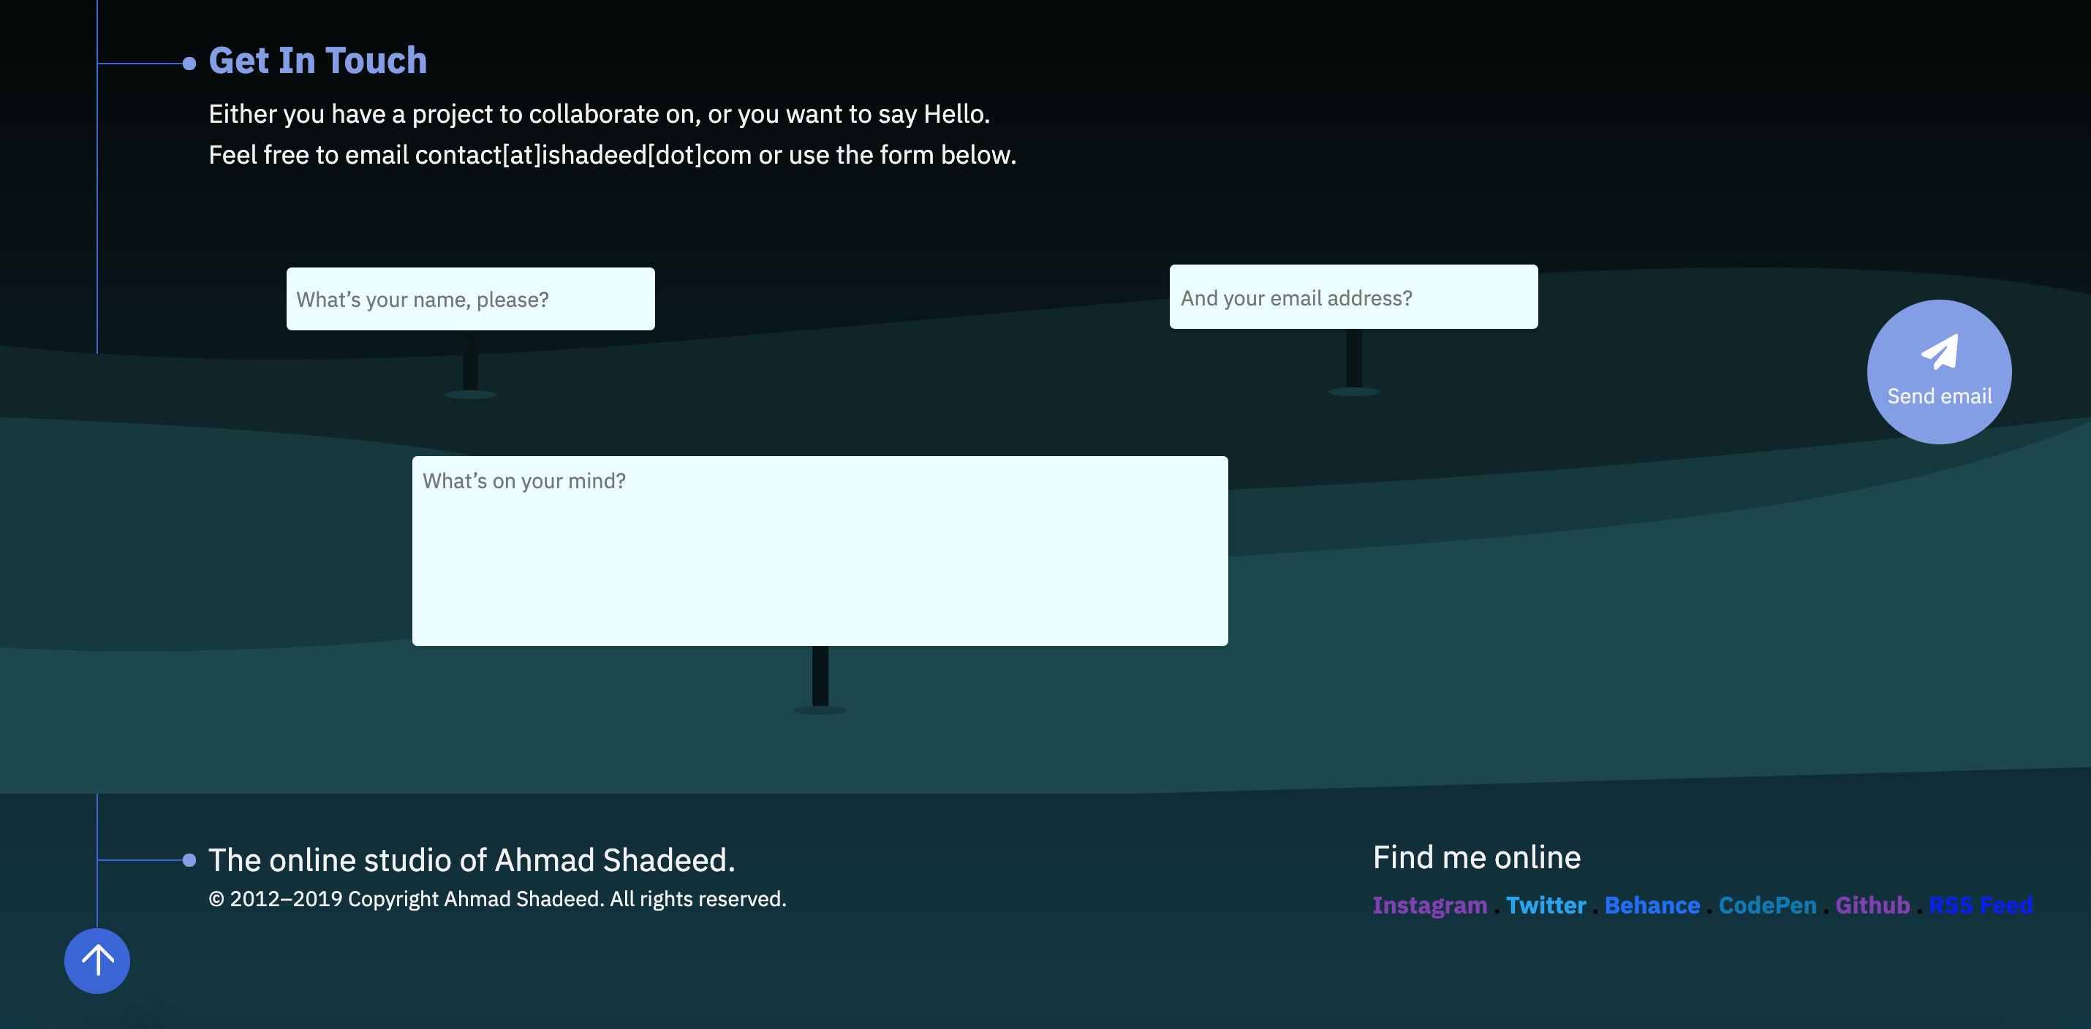Click the scroll-to-top arrow button

pos(97,960)
